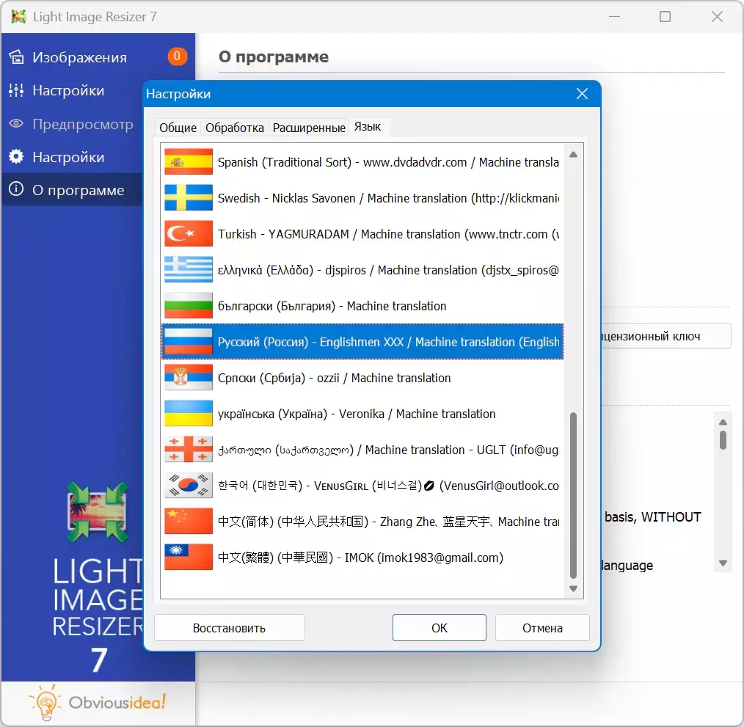
Task: Choose the Ukrainian language entry
Action: click(357, 414)
